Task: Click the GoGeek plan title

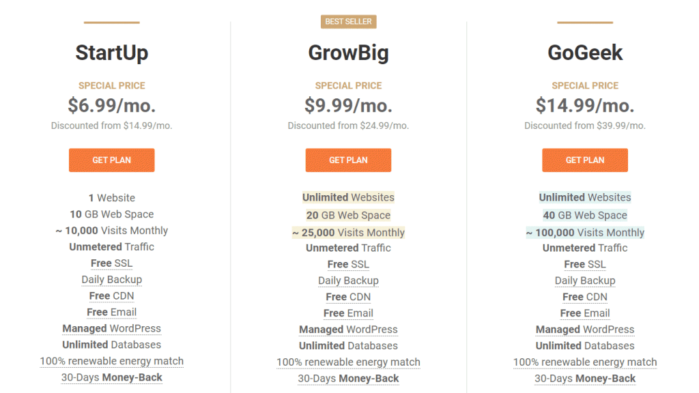Action: 585,53
